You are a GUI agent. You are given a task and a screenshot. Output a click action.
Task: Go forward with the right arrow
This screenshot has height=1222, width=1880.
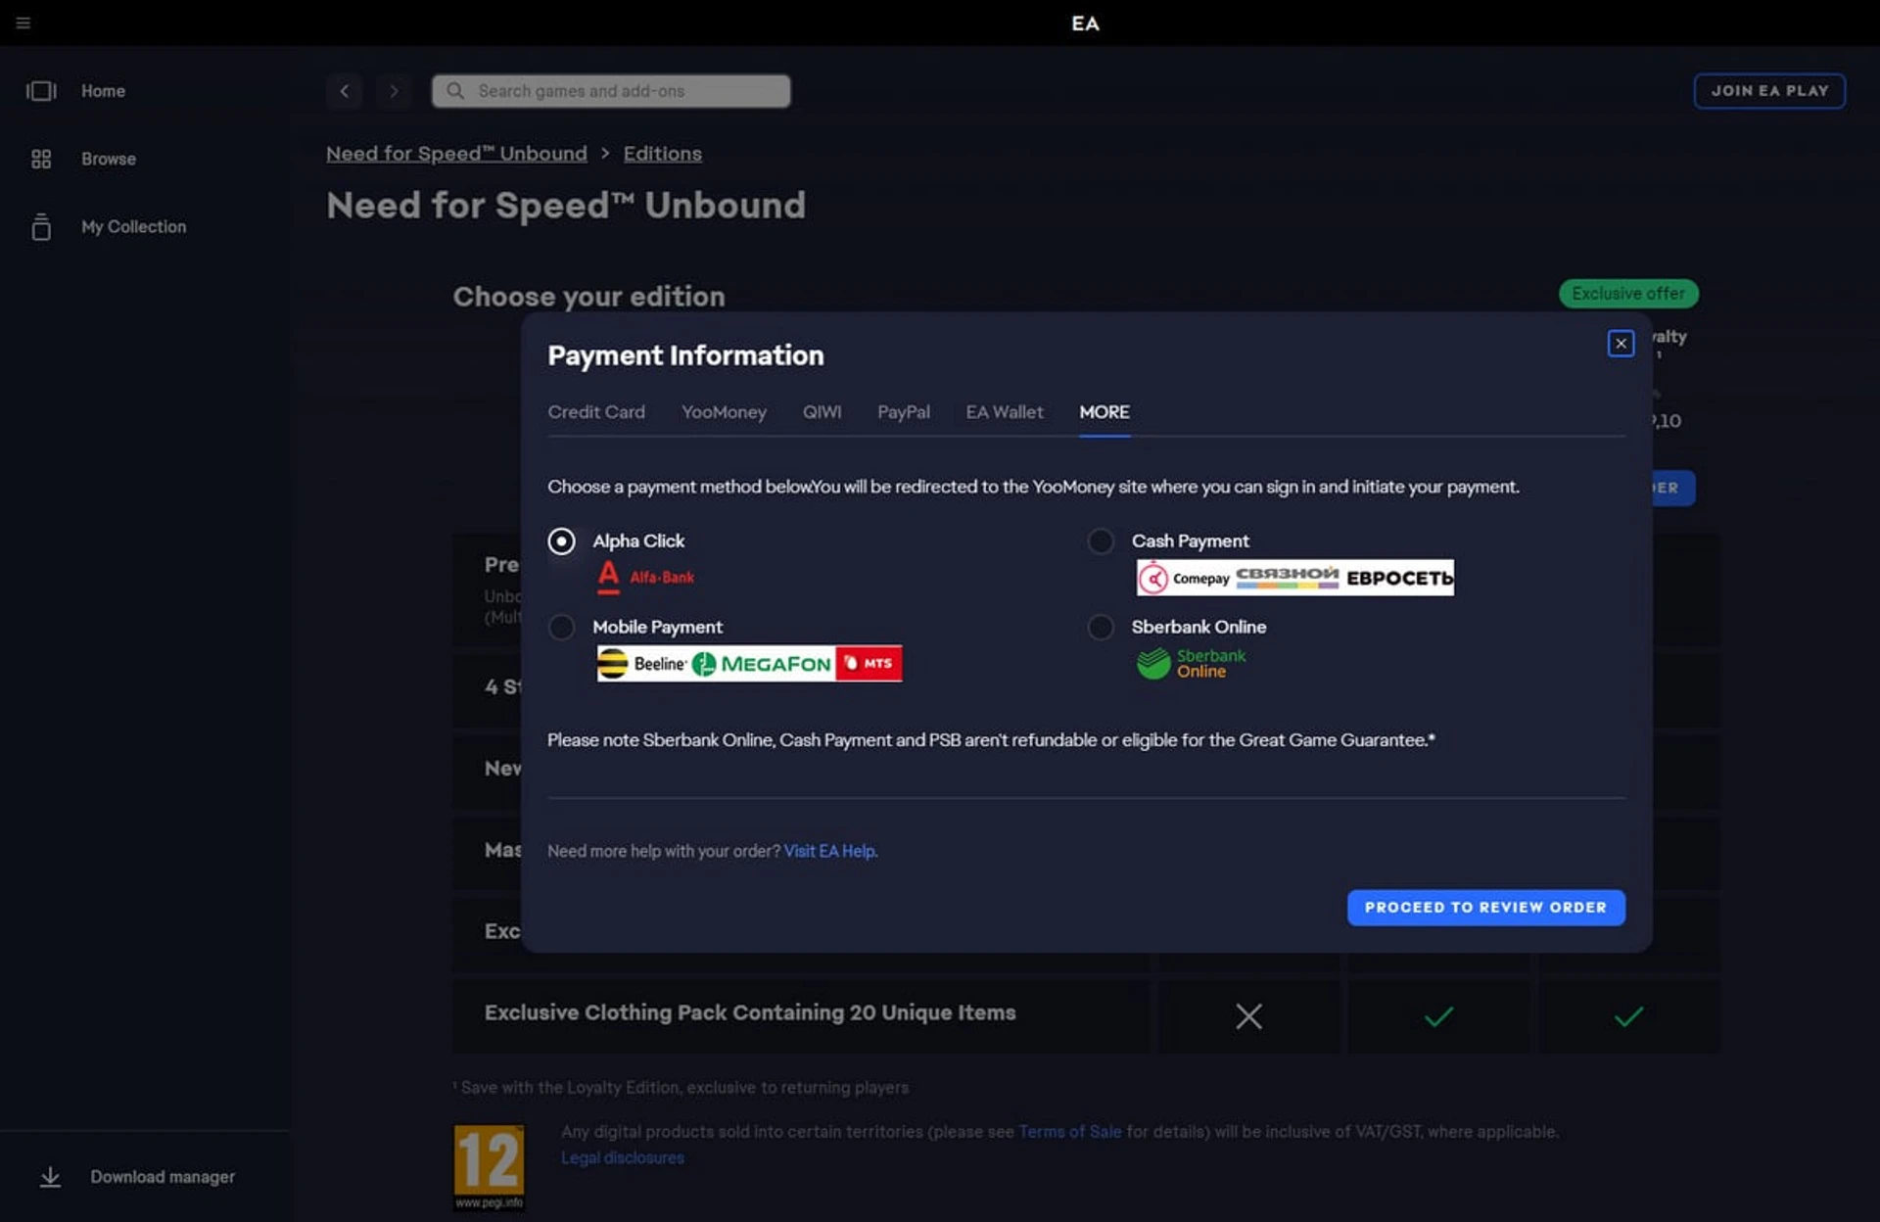click(x=394, y=91)
